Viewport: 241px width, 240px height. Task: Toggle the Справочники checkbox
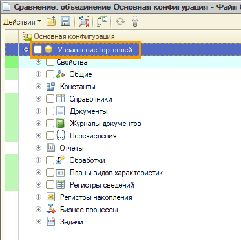click(50, 99)
